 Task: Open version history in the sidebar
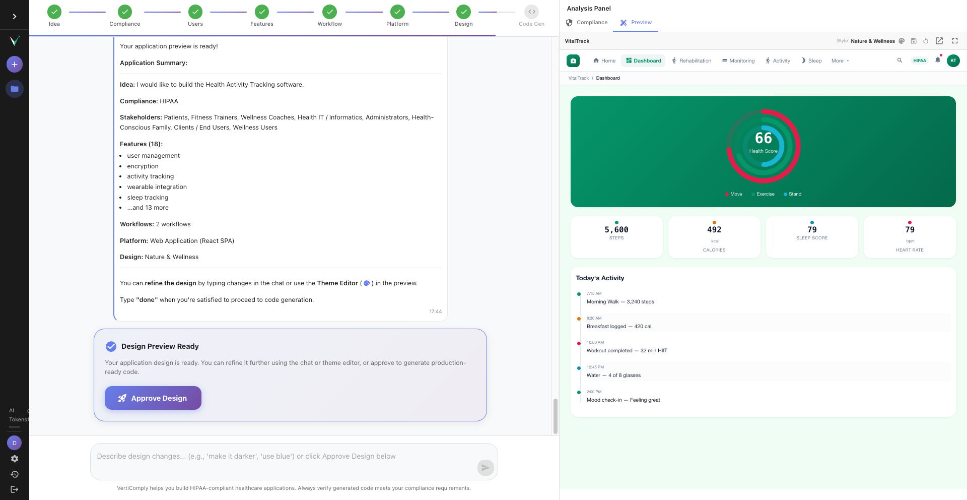point(15,474)
